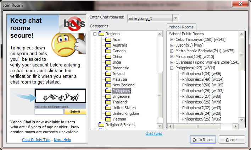The image size is (251, 150).
Task: Open the More Help link
Action: tap(62, 140)
